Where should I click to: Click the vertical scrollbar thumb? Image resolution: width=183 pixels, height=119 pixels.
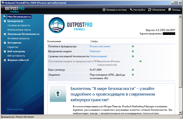coord(180,53)
